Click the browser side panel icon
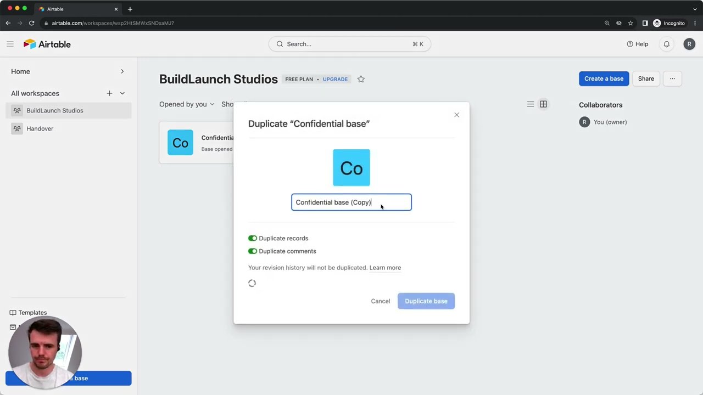The image size is (703, 395). point(645,23)
